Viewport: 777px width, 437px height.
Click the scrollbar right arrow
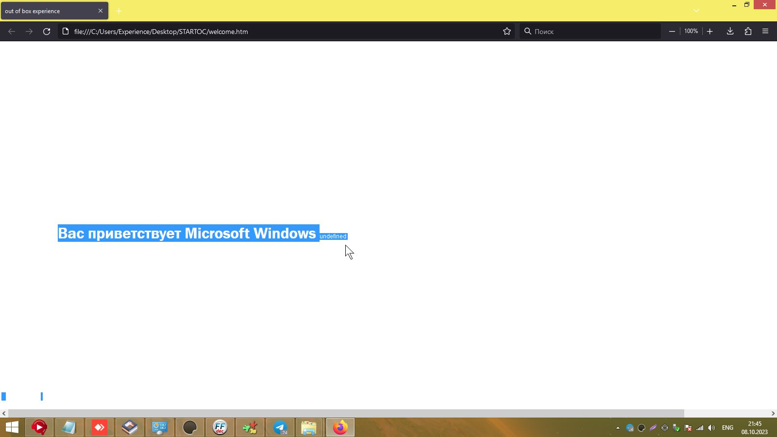[773, 413]
